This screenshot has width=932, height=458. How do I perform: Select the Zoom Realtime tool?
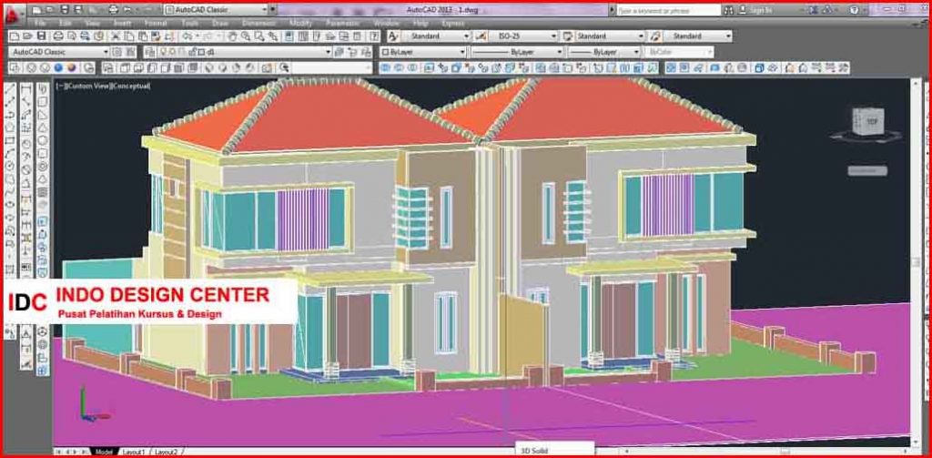246,36
